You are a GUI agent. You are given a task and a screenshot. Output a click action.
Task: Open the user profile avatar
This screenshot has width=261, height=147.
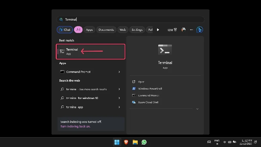183,30
